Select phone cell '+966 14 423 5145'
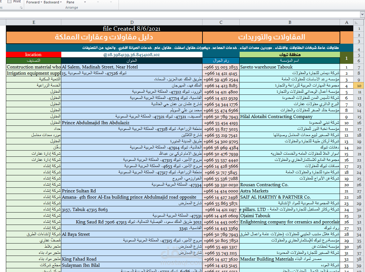Viewport: 365px width, 272px height. [221, 265]
